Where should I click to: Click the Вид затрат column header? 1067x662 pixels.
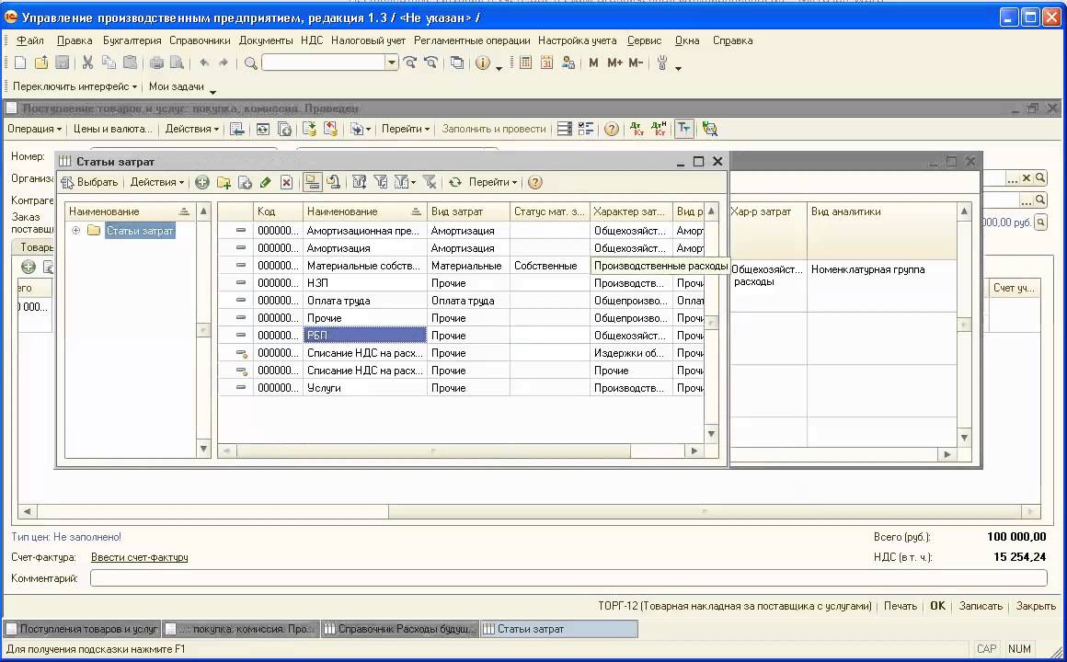pyautogui.click(x=468, y=211)
